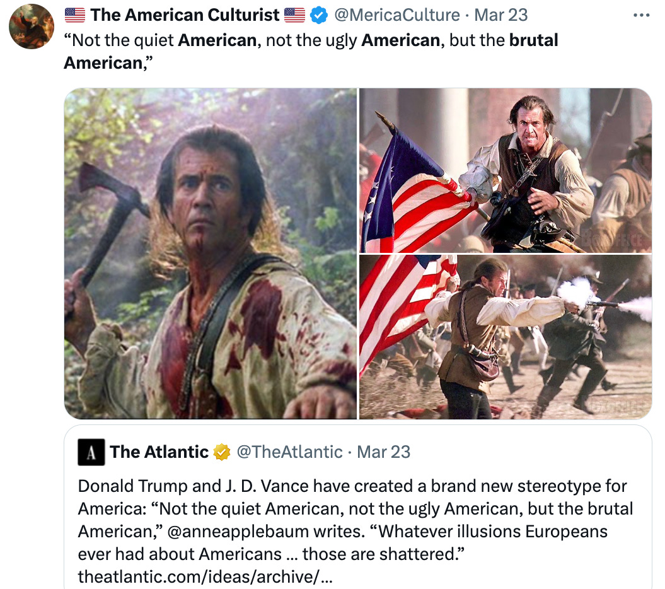665x589 pixels.
Task: Click the quoted tweet's Mar 23 date
Action: [x=383, y=452]
